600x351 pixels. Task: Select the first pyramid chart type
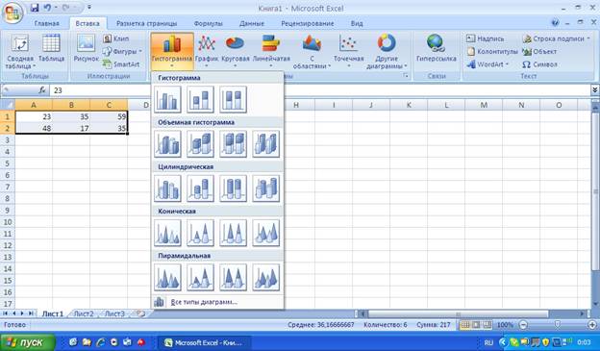pyautogui.click(x=167, y=277)
